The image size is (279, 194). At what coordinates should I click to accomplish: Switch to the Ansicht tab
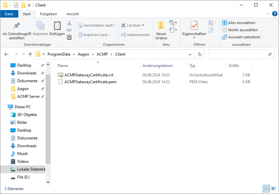click(x=72, y=14)
